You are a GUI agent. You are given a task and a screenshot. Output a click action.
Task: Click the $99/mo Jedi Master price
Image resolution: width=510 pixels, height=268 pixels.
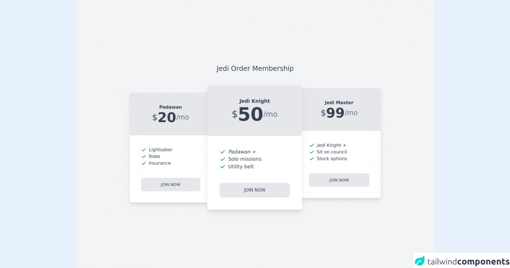click(x=339, y=113)
